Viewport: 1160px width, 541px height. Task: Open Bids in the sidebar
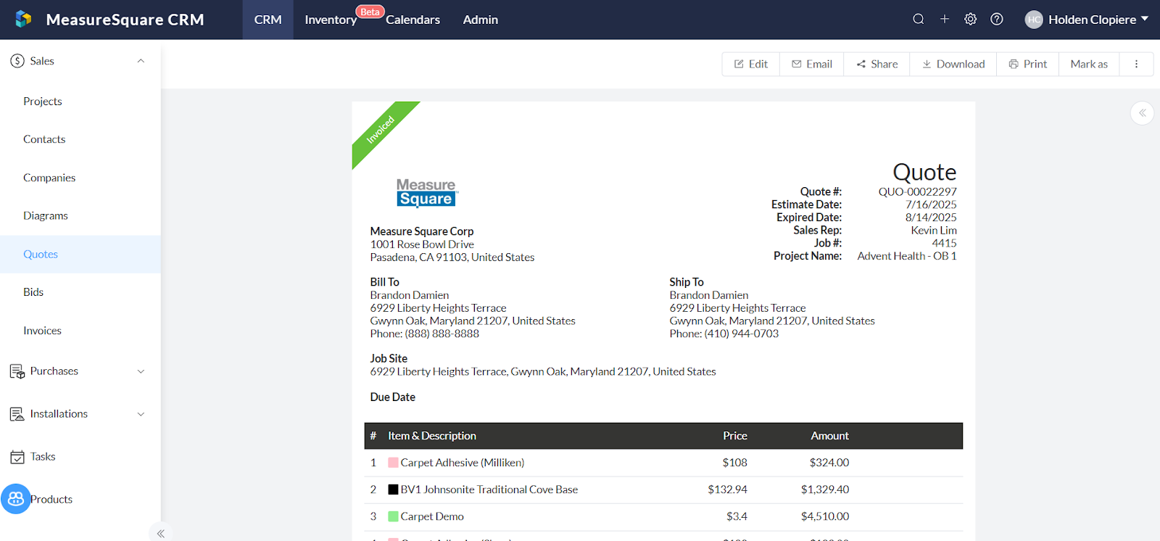coord(33,292)
